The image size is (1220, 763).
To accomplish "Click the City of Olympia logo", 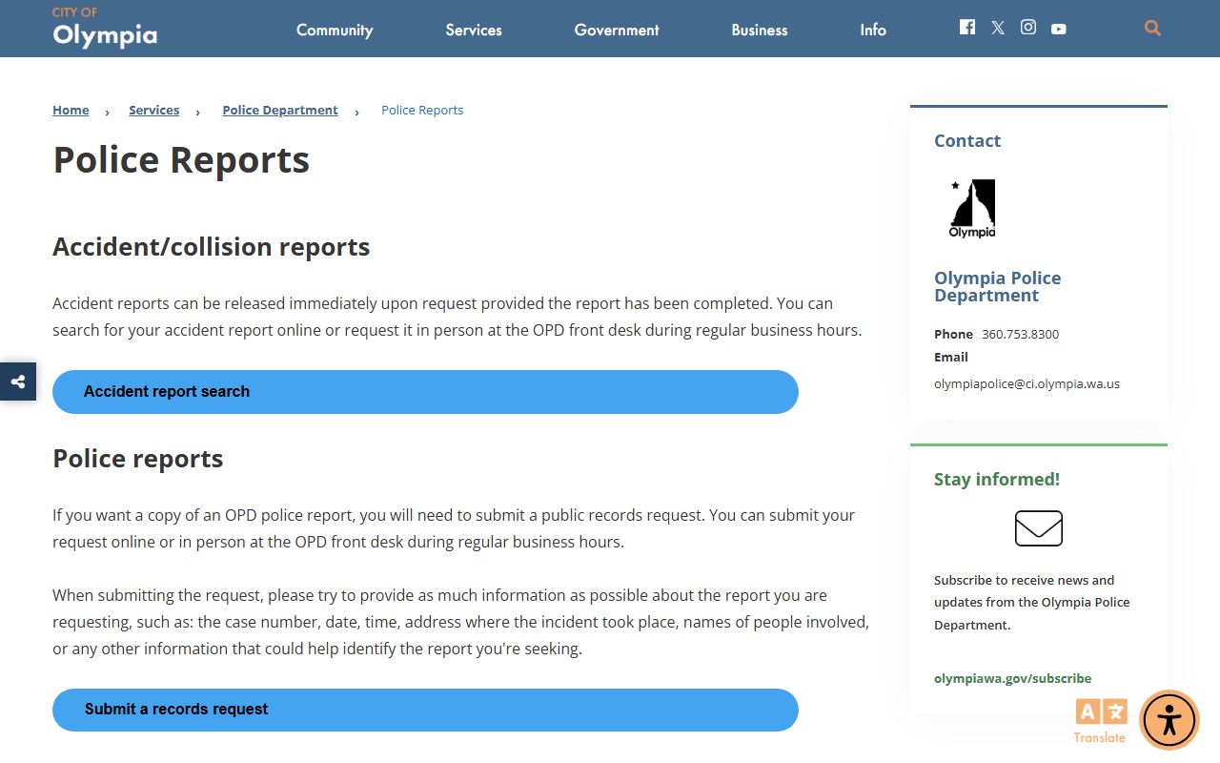I will (105, 29).
